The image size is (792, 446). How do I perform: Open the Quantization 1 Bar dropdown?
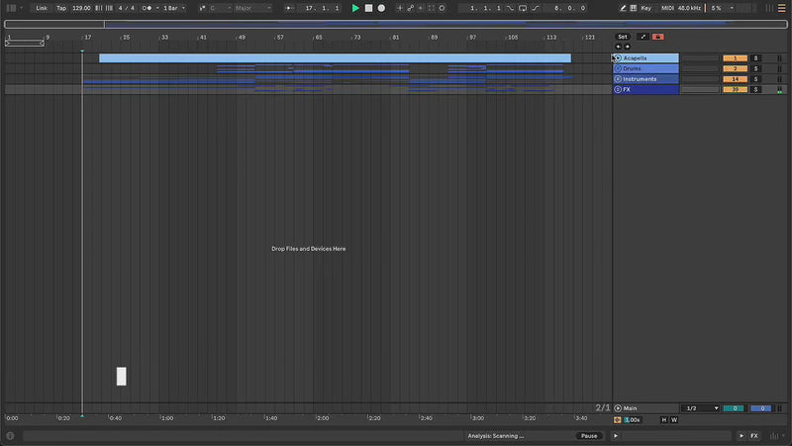tap(174, 8)
